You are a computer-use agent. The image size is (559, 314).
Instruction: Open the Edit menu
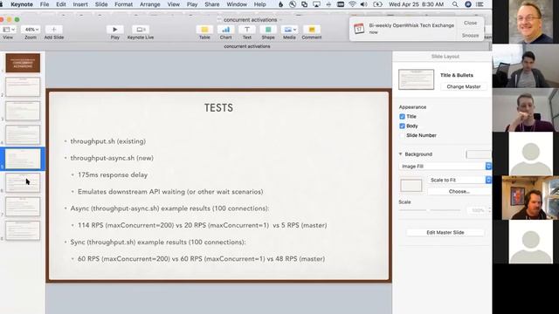pyautogui.click(x=61, y=4)
